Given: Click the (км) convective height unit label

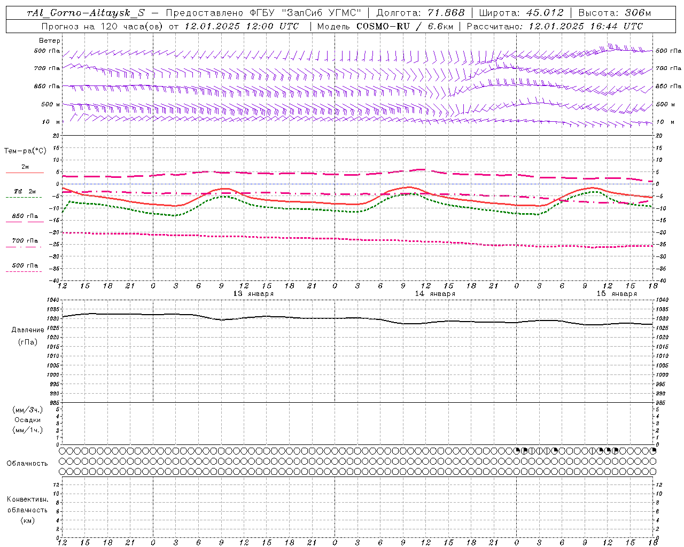Looking at the screenshot, I should tap(28, 520).
